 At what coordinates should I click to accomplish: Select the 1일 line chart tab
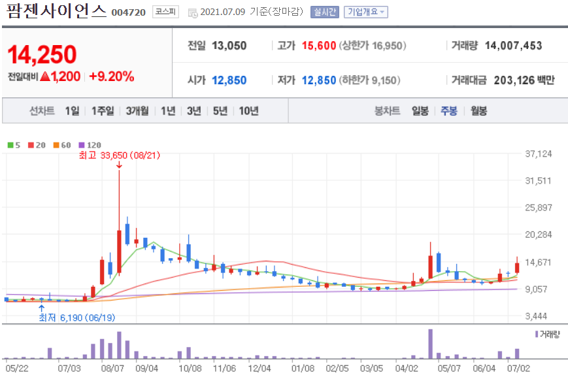[x=72, y=111]
